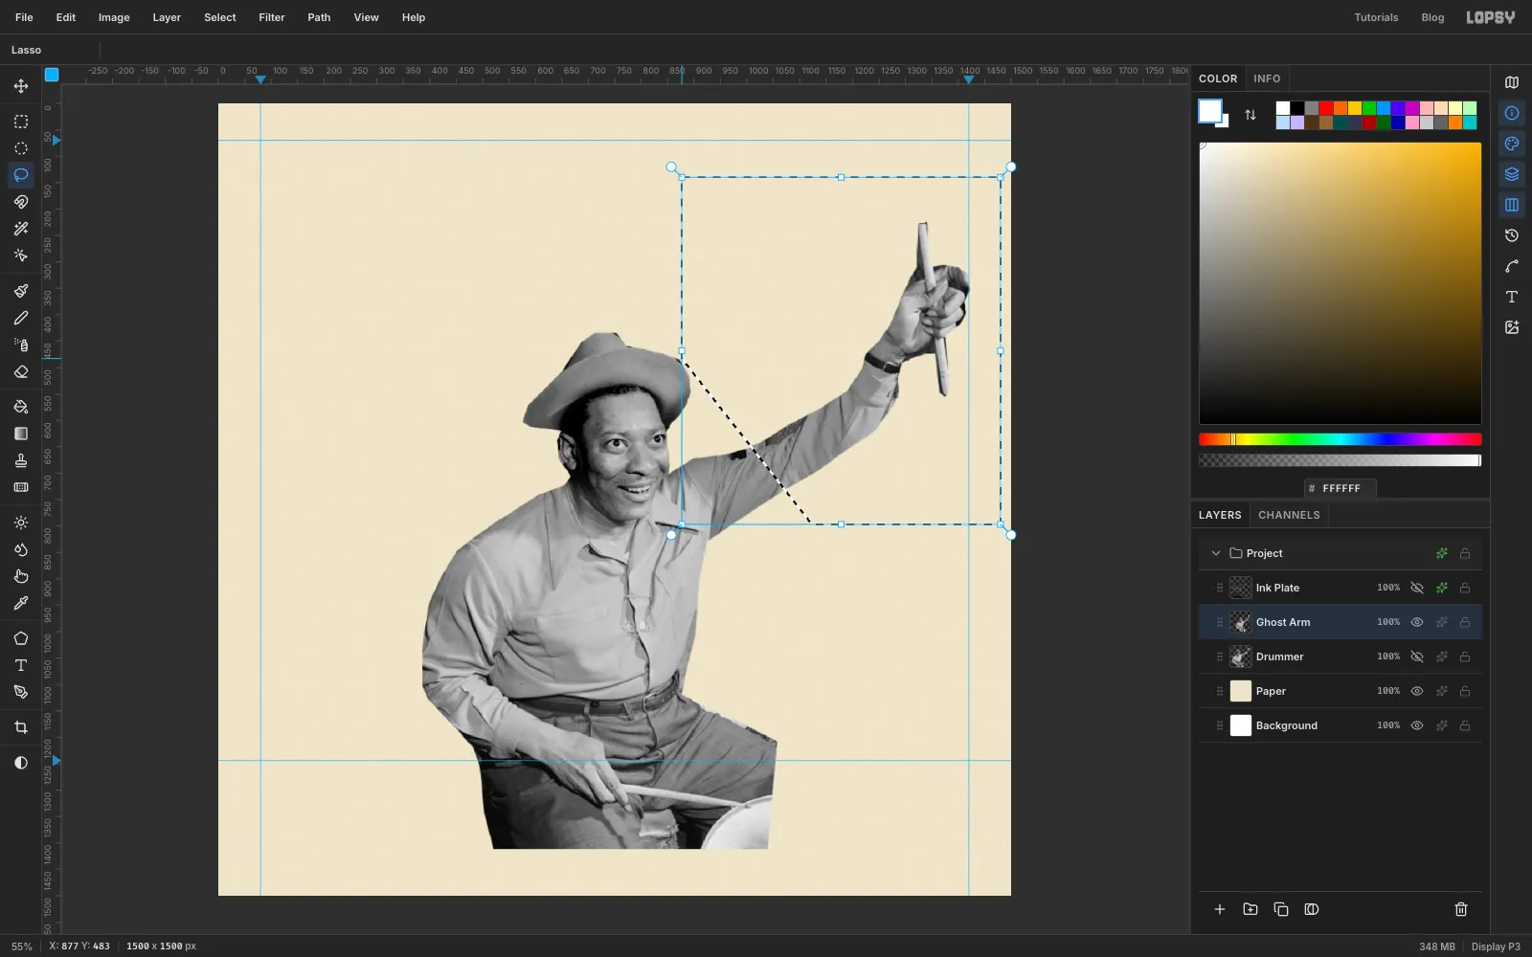Image resolution: width=1532 pixels, height=957 pixels.
Task: Select the Move tool
Action: pos(21,86)
